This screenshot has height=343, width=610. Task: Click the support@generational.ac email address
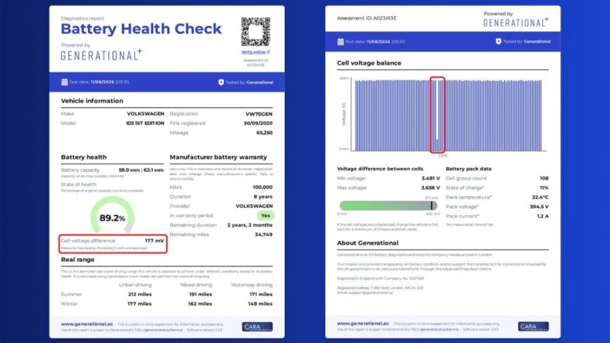371,293
